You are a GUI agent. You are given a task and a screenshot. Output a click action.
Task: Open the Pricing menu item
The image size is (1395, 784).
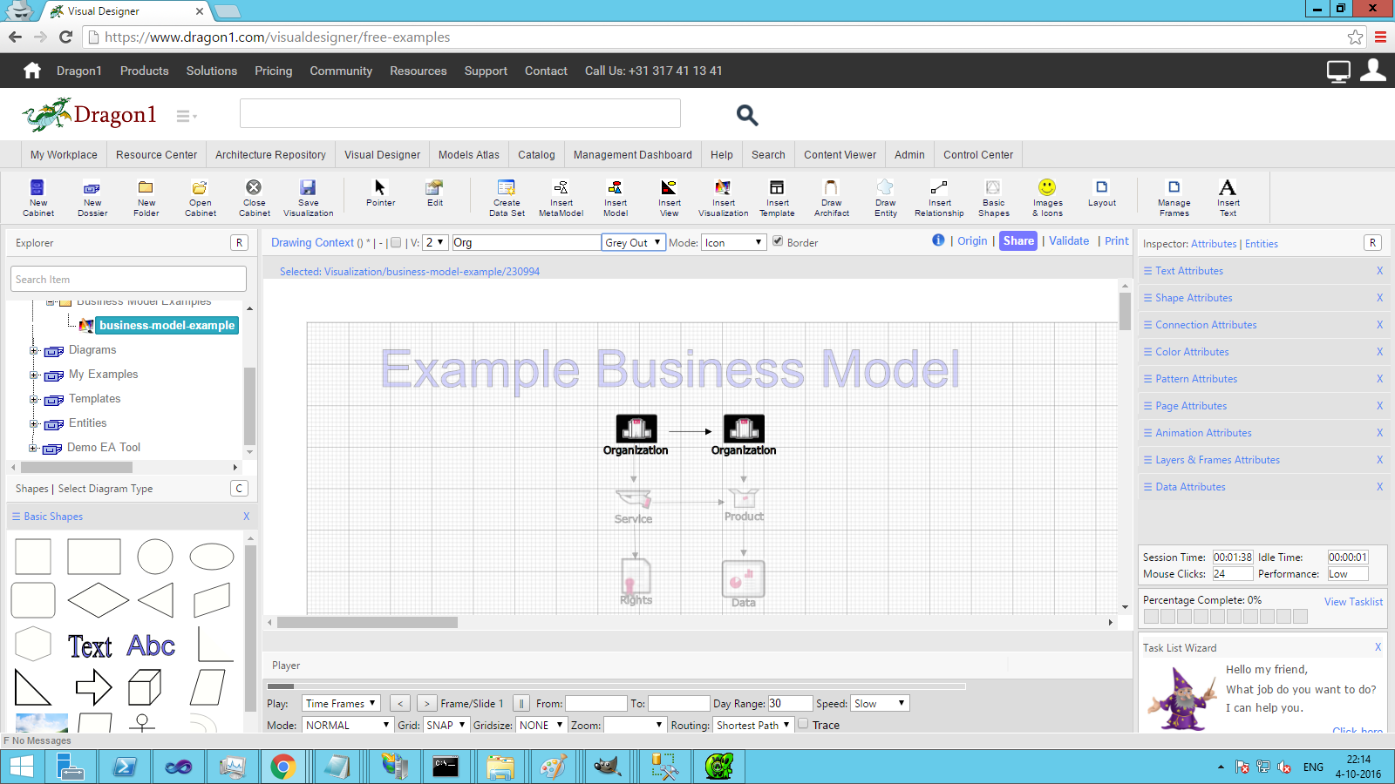(x=273, y=71)
